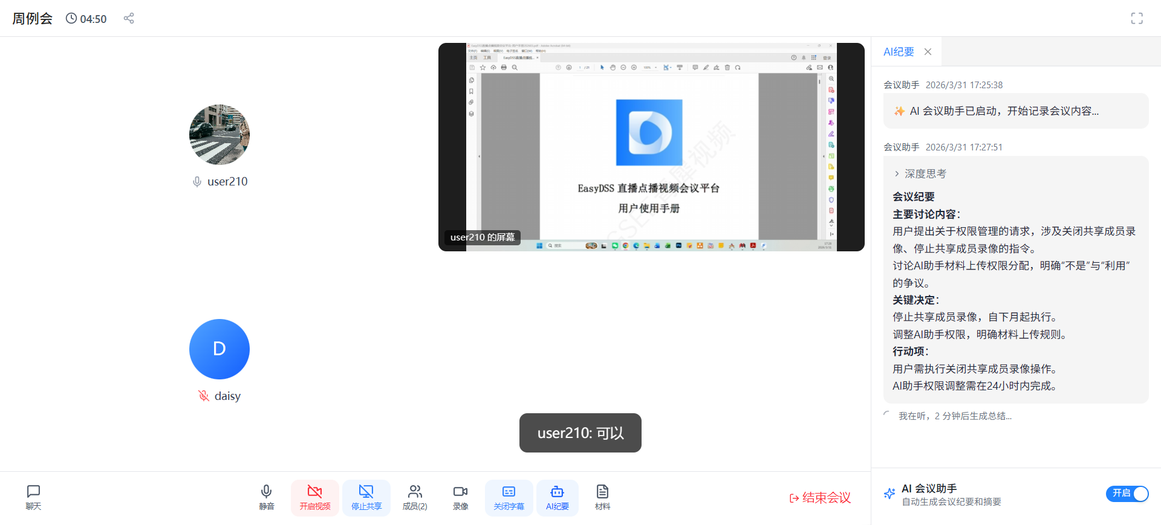Expand the 深度思考 section
The image size is (1161, 525).
pos(920,174)
